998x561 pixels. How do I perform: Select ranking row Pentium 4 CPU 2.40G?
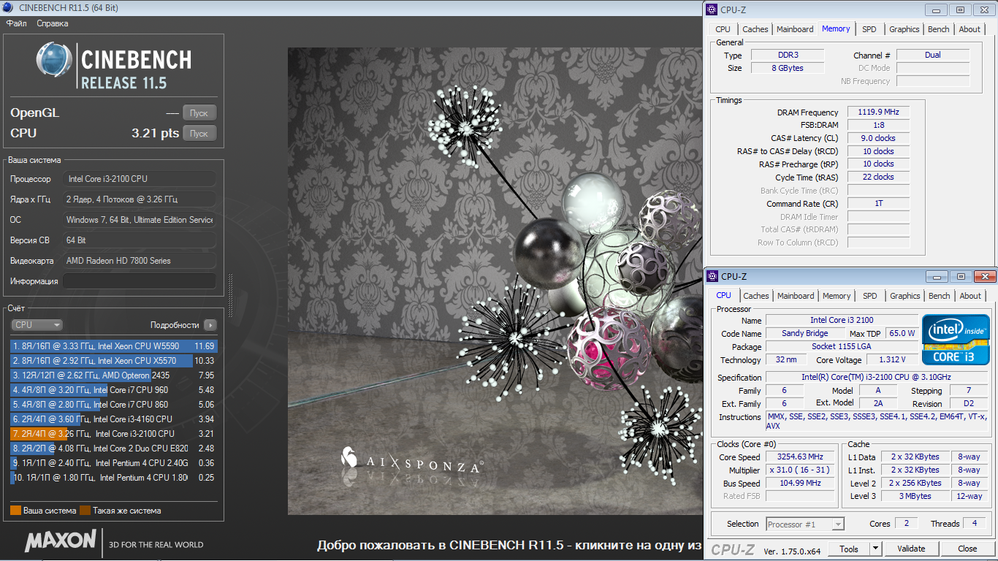pos(114,463)
